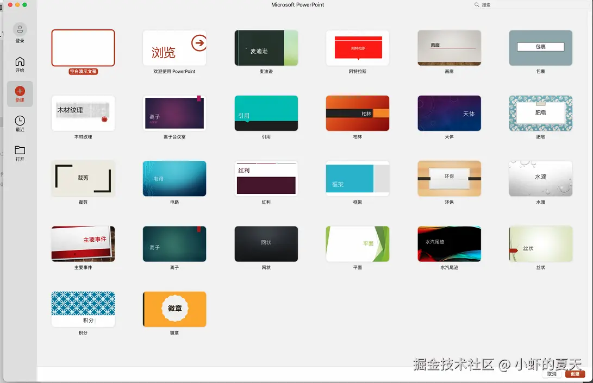Viewport: 593px width, 383px height.
Task: Select the 水汽尾迹 template thumbnail
Action: [x=450, y=244]
